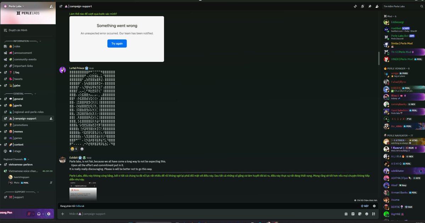Open the community-events channel

[x=28, y=59]
